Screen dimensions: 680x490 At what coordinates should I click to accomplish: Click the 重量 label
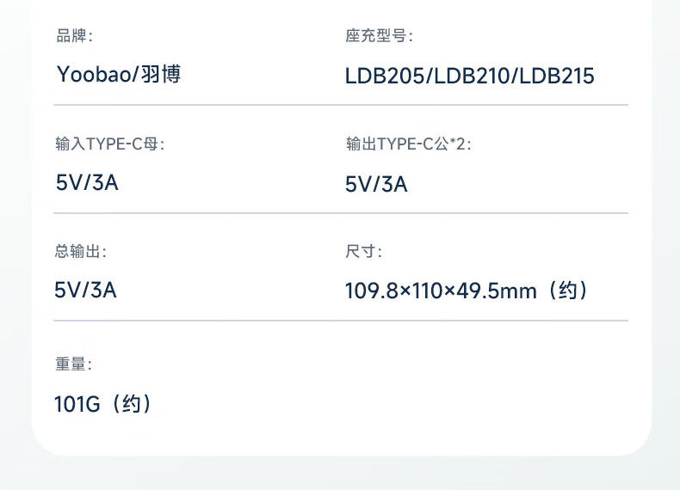point(73,364)
